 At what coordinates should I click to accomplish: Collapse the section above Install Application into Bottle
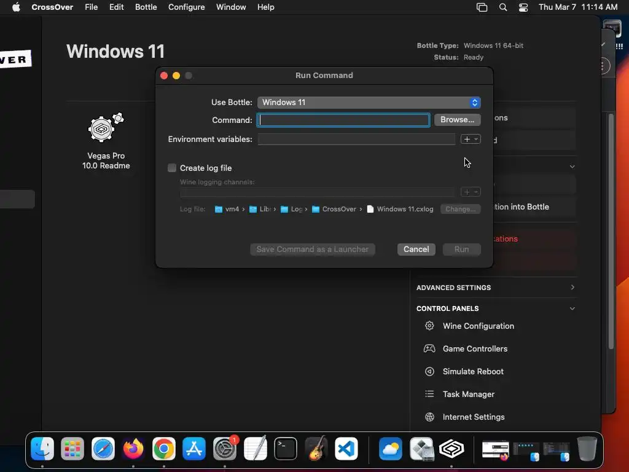(x=572, y=166)
